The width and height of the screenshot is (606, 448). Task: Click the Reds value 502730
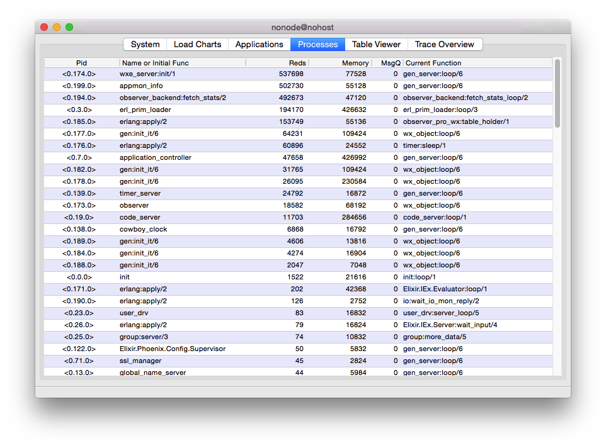click(291, 86)
